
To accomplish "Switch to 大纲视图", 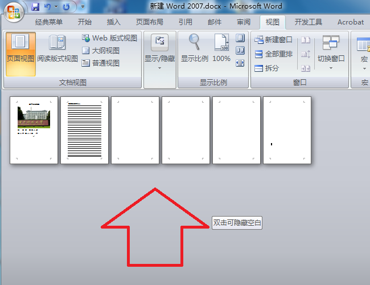I will [101, 50].
